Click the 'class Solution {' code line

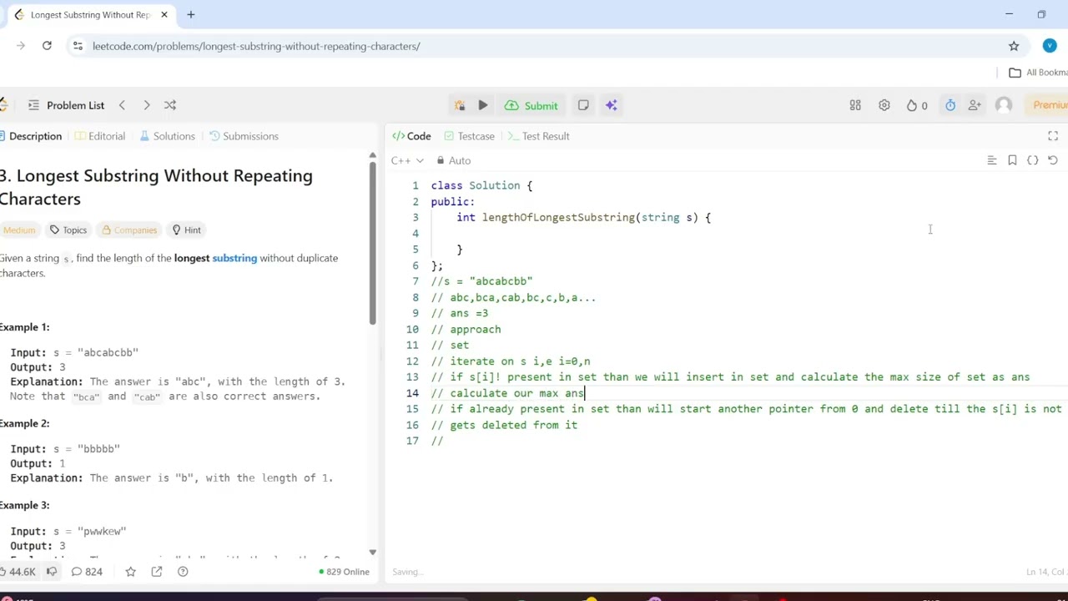point(481,185)
